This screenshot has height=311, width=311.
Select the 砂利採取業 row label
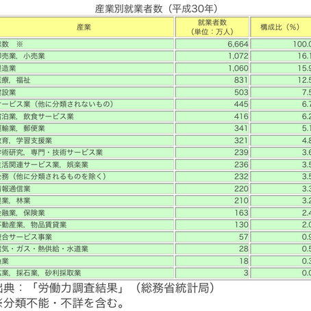pos(63,273)
